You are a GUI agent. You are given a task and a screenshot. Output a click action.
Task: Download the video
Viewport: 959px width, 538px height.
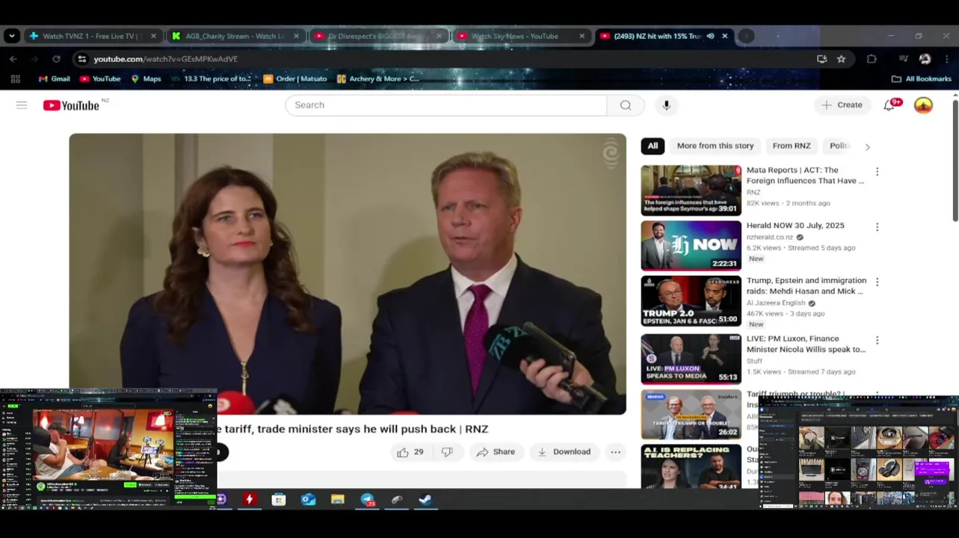tap(564, 452)
